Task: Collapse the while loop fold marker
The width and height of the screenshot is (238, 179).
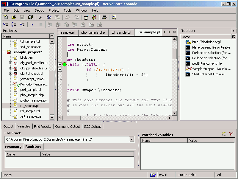Action: (60, 65)
